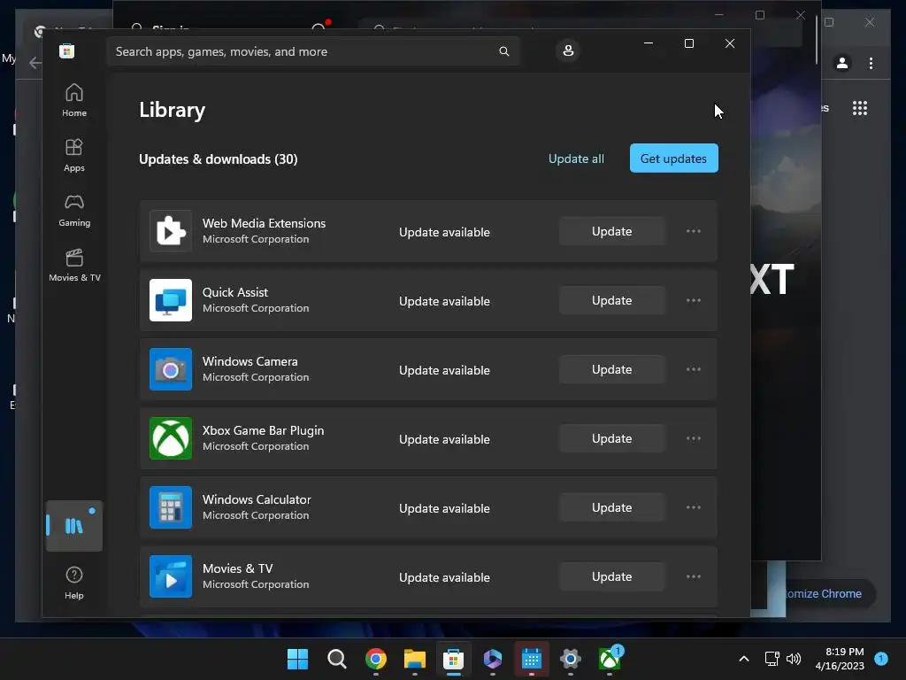Open the Xbox app from the taskbar
This screenshot has width=906, height=680.
[609, 659]
